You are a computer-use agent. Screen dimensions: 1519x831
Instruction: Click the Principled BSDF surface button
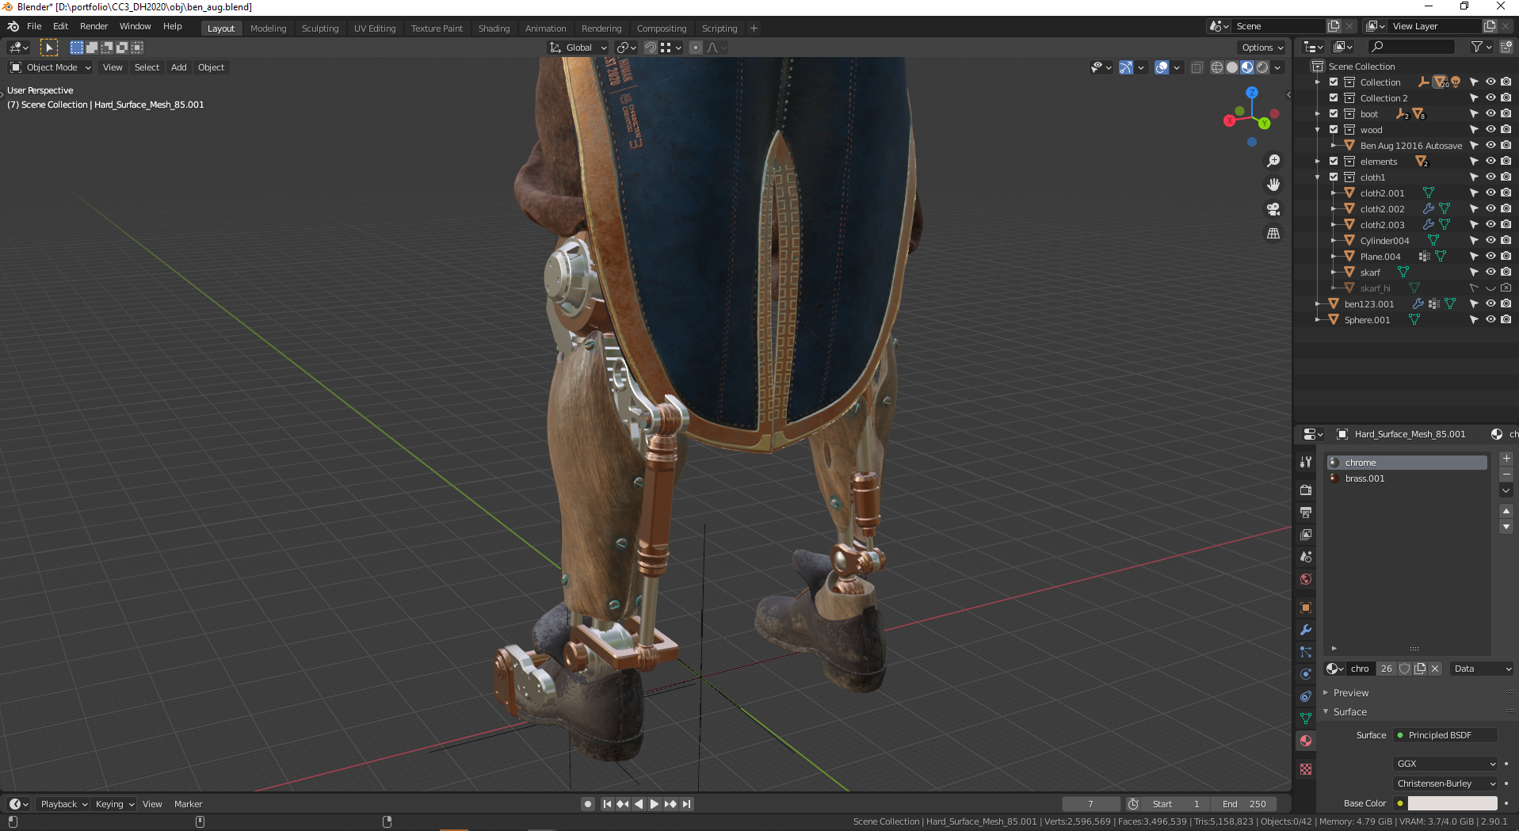coord(1445,735)
